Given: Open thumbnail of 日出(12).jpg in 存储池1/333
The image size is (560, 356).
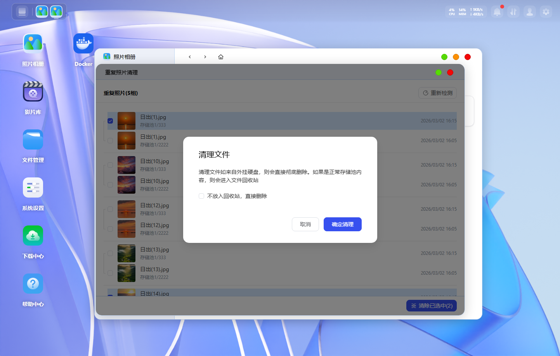Looking at the screenshot, I should 127,209.
